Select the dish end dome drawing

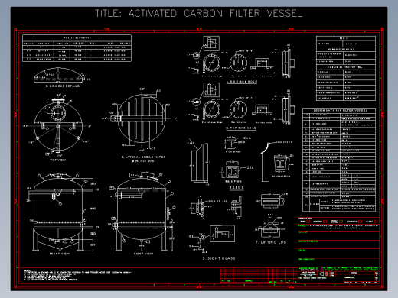pyautogui.click(x=59, y=75)
